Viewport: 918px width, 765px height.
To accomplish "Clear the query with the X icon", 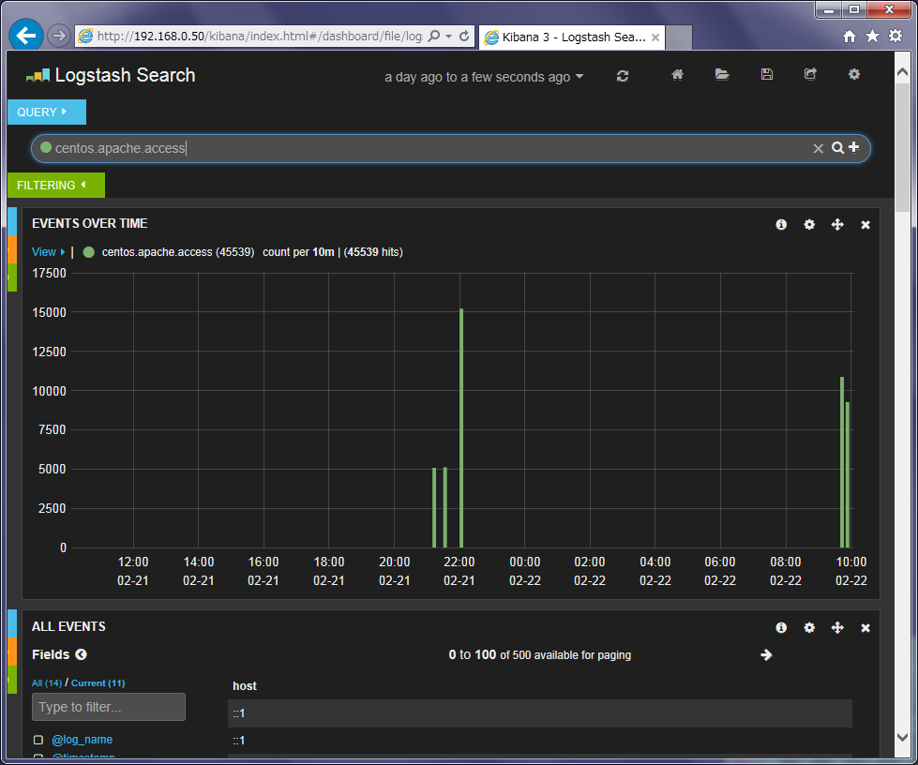I will coord(819,149).
